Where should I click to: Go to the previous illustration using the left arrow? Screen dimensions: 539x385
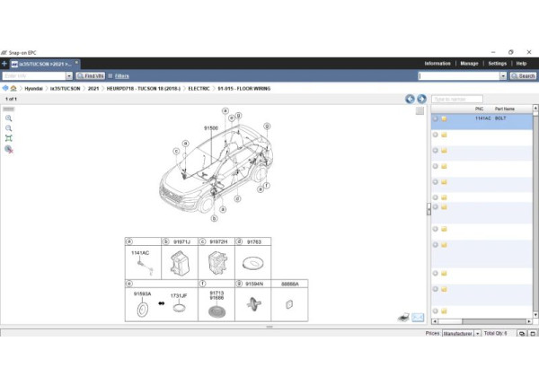tap(411, 99)
